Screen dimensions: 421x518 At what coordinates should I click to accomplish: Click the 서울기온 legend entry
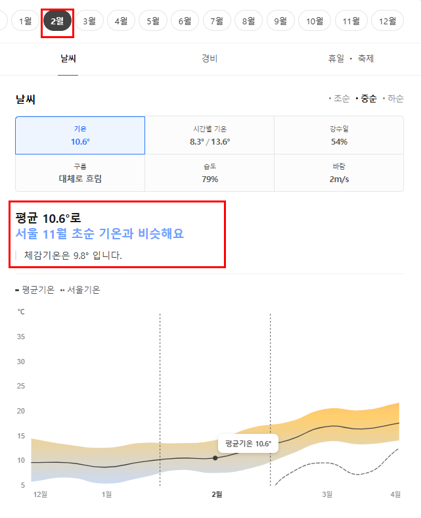point(80,290)
